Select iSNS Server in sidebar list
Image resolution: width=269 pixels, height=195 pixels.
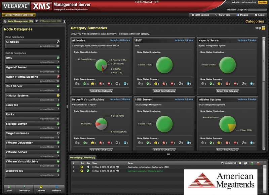(33, 88)
